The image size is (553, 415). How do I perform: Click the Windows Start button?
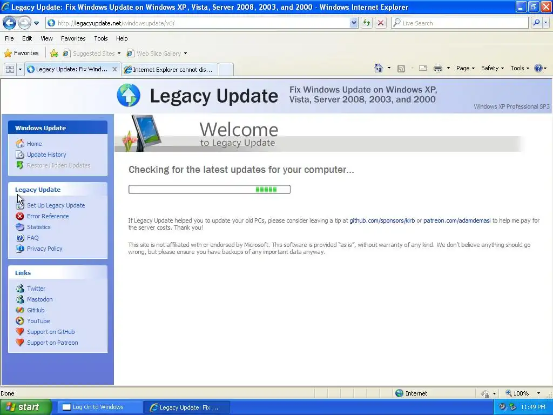25,407
